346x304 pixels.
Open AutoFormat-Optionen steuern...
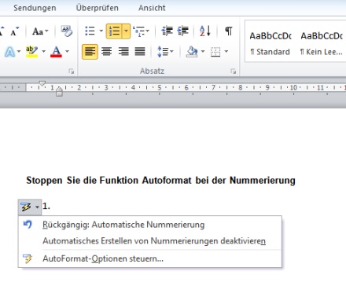(150, 258)
